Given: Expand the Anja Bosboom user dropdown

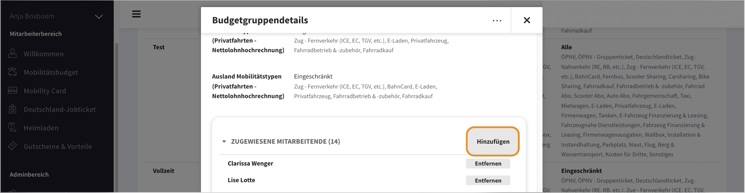Looking at the screenshot, I should point(99,17).
